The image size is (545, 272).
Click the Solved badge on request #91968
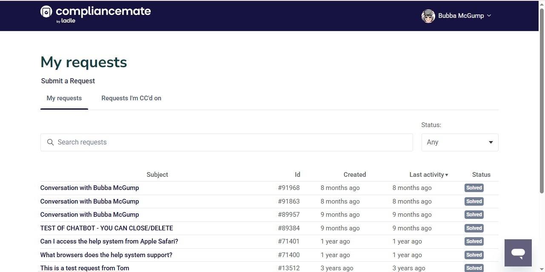[473, 187]
